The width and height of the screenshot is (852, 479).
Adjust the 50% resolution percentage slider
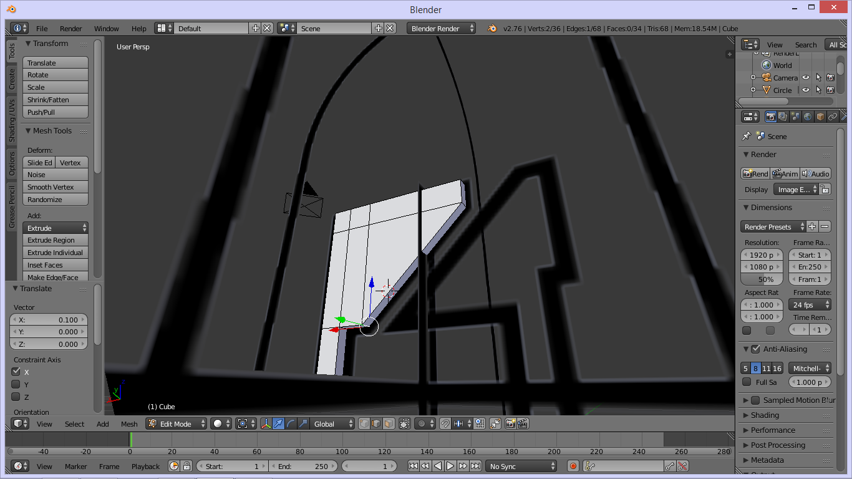762,279
